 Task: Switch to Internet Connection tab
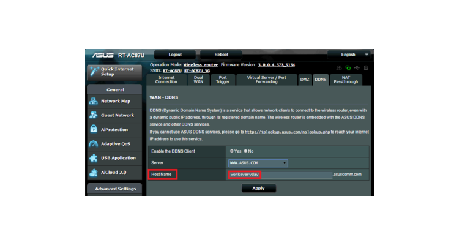coord(166,80)
